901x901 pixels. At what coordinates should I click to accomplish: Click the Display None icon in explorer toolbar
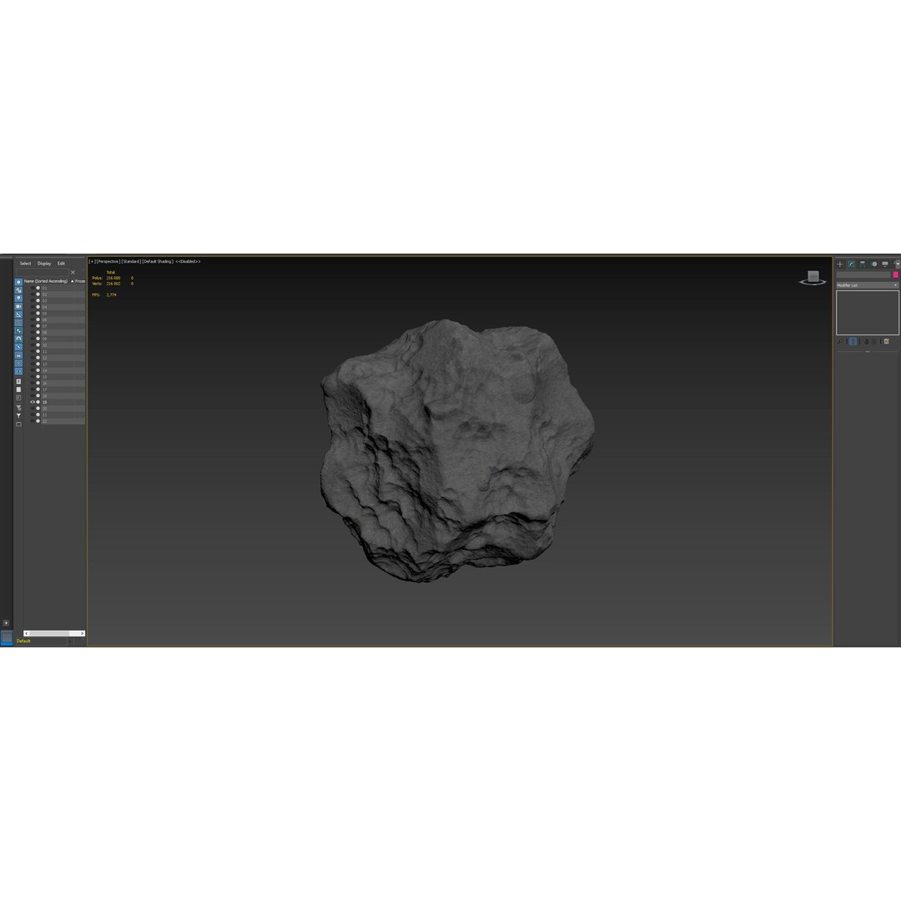click(18, 390)
